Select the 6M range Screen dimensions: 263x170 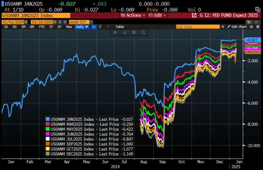(32, 27)
